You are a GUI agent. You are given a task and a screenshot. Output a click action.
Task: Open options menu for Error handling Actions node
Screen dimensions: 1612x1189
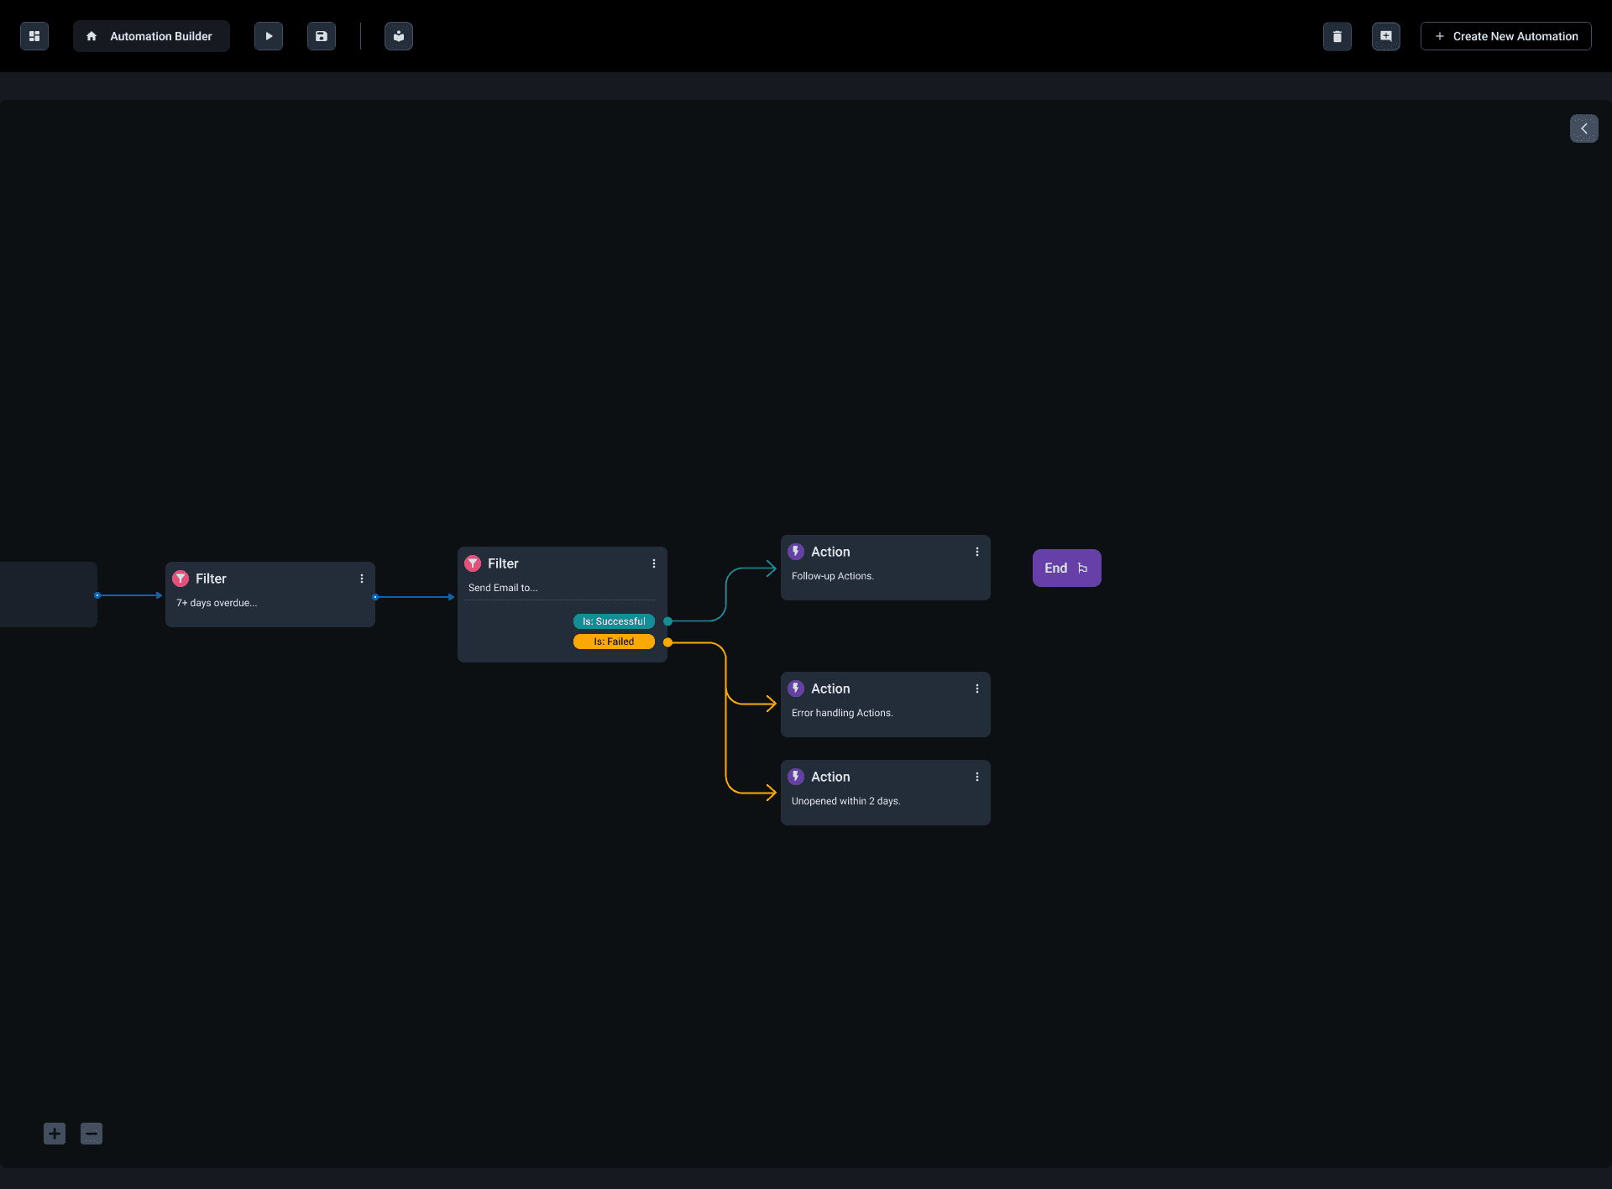pos(977,689)
